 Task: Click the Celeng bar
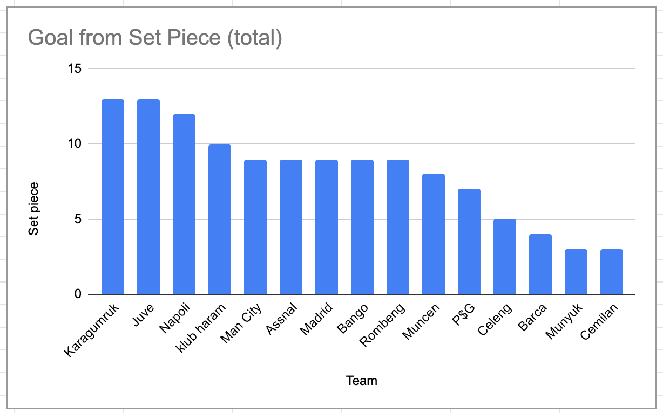(x=505, y=257)
